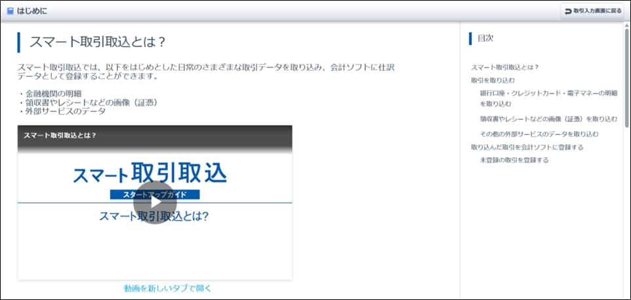Click the book icon beside はじめに

[10, 11]
